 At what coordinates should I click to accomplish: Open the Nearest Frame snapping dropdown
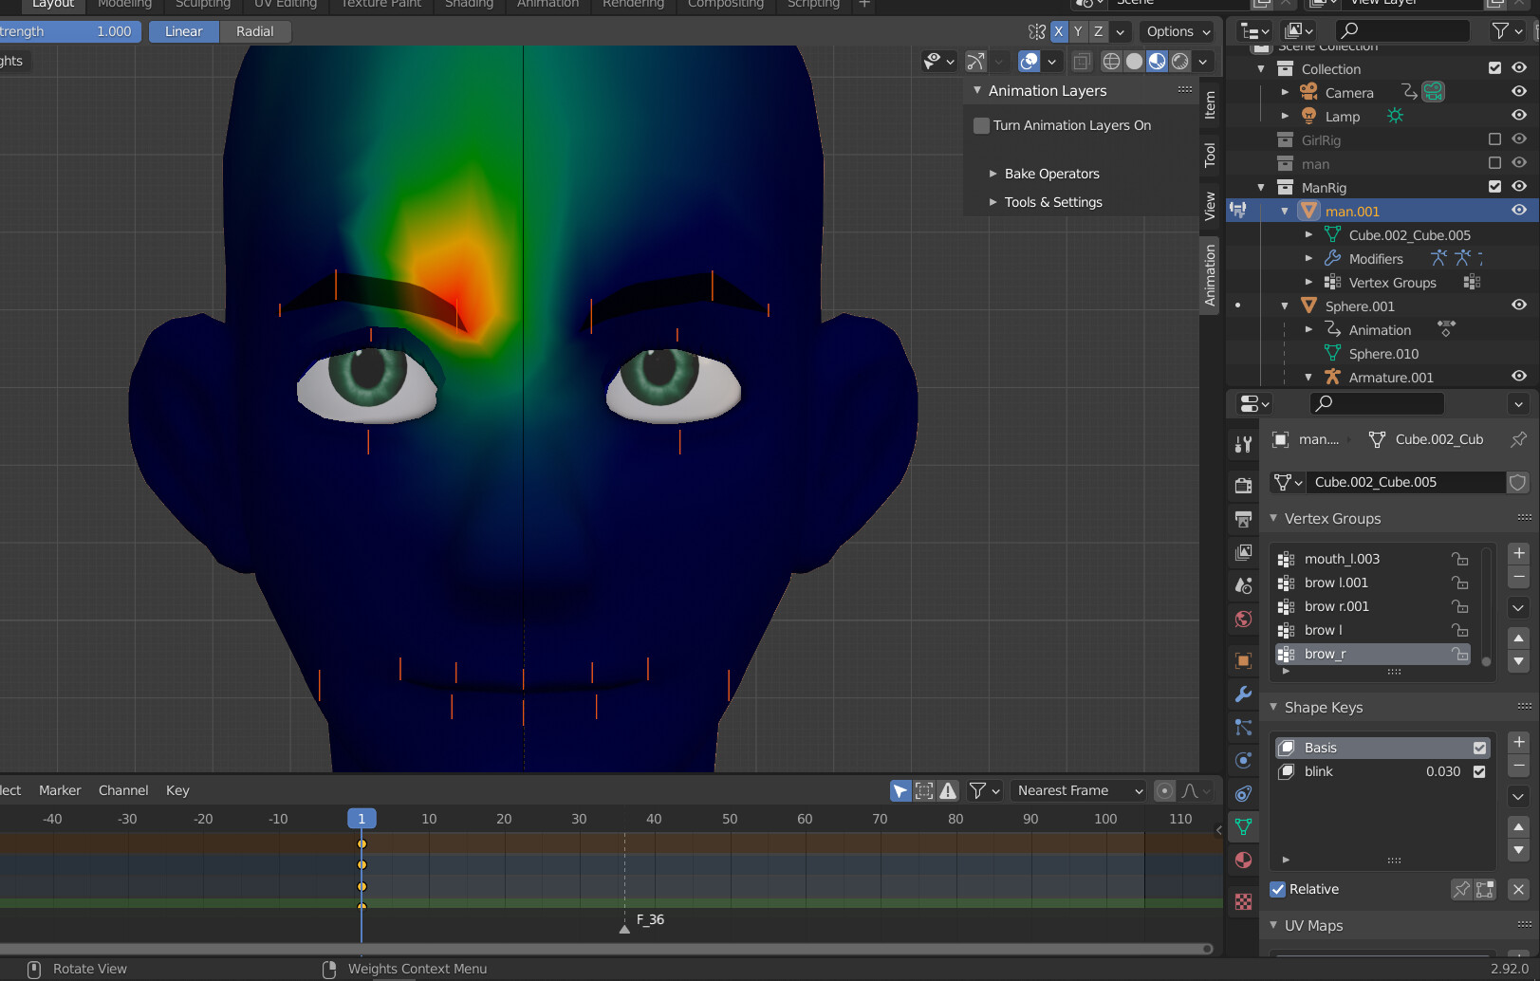coord(1078,790)
